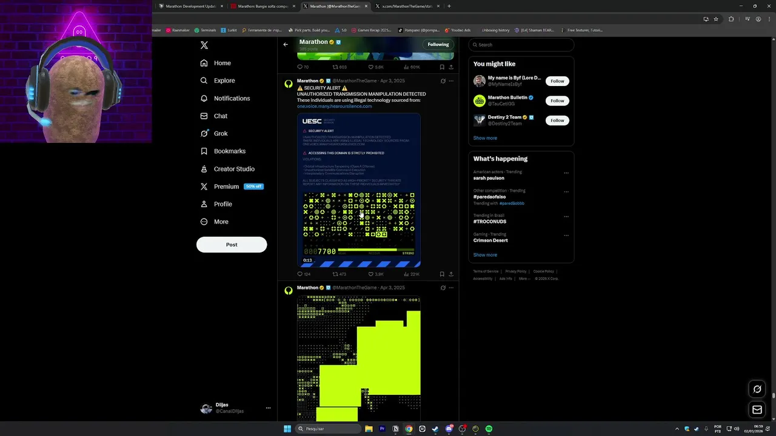Open Grok explain icon on Security Alert post
776x436 pixels.
coord(443,81)
